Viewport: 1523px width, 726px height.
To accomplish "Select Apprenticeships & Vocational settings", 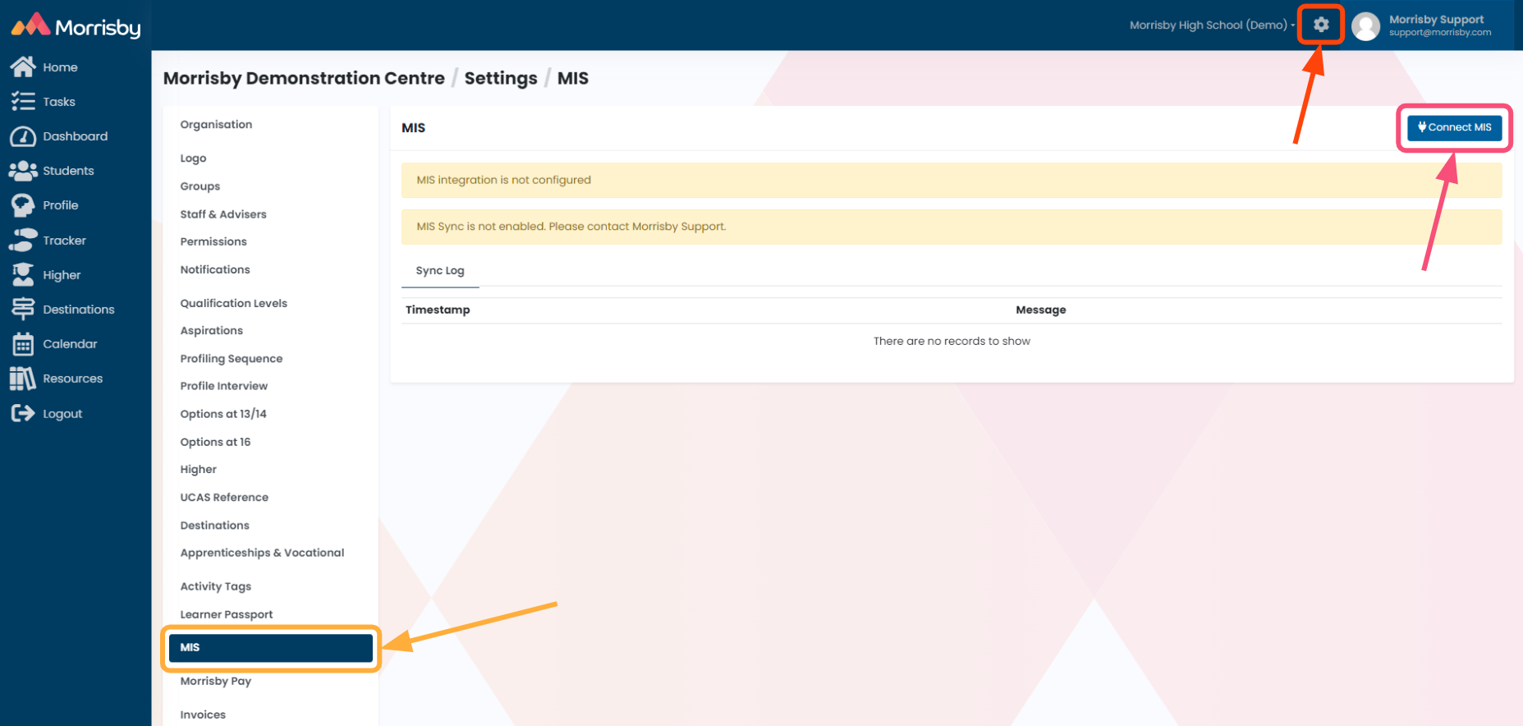I will pyautogui.click(x=262, y=553).
